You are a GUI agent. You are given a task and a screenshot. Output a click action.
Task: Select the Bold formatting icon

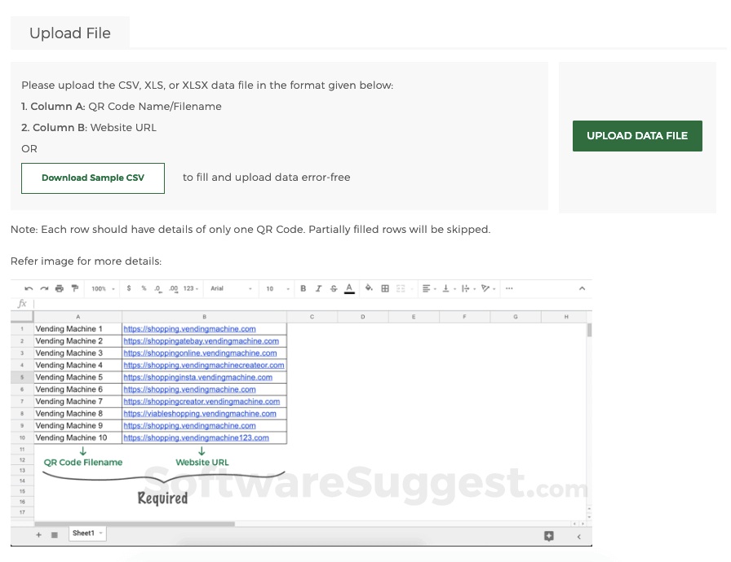point(303,288)
